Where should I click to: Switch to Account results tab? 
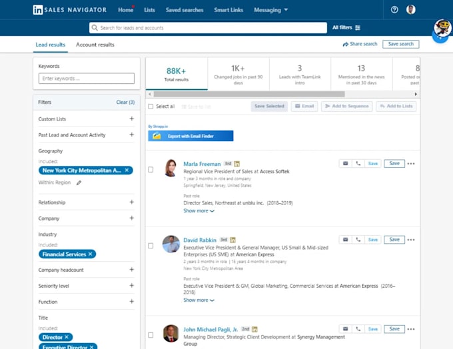95,45
